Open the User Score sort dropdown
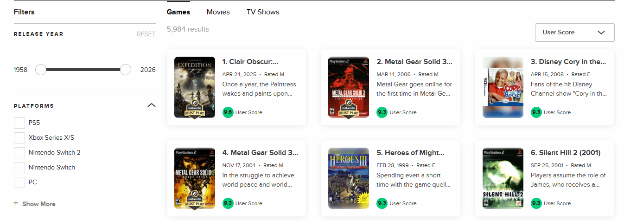Screen dimensions: 624x221 (574, 32)
